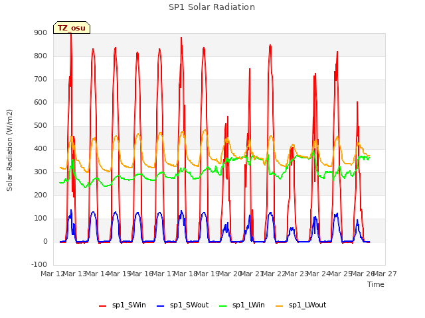Click the Mar 27 x-axis date label

385,274
